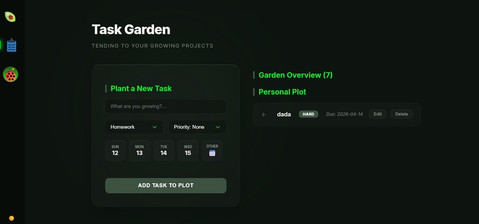
Task: Open the round ladybug avatar icon
Action: [11, 74]
